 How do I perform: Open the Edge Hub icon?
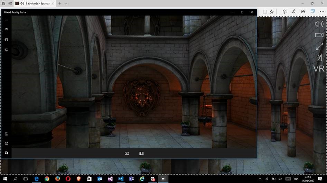click(x=284, y=12)
